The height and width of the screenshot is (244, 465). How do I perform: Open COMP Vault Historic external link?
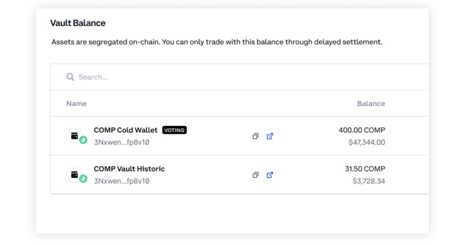click(270, 175)
